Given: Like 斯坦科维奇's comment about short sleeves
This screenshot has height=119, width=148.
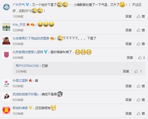Looking at the screenshot, I should coord(141,114).
